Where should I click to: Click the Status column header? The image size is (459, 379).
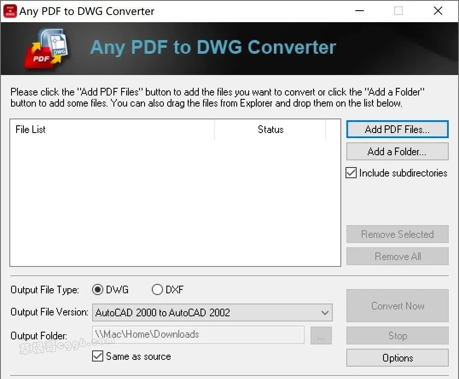(270, 129)
